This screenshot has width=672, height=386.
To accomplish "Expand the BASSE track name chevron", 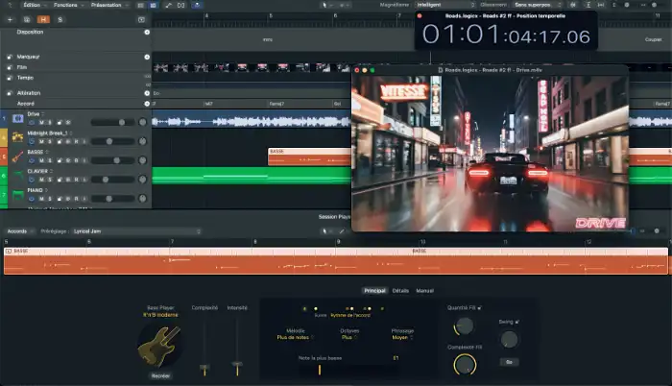I will coord(47,152).
